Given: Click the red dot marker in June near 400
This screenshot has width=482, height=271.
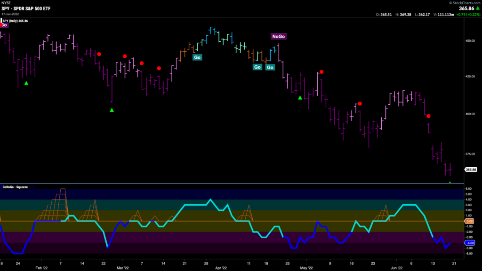Looking at the screenshot, I should tap(428, 116).
